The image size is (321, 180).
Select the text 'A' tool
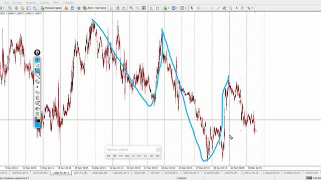pyautogui.click(x=236, y=8)
